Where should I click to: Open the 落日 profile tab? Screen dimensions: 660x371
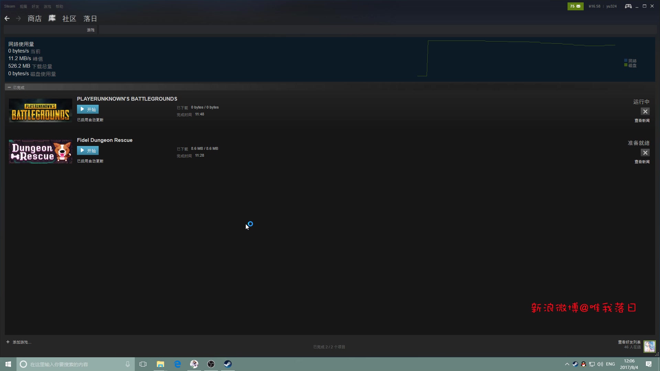(x=90, y=19)
